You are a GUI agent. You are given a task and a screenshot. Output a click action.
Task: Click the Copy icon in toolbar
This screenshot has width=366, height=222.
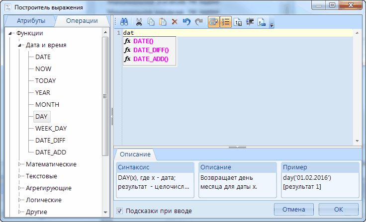pos(150,21)
